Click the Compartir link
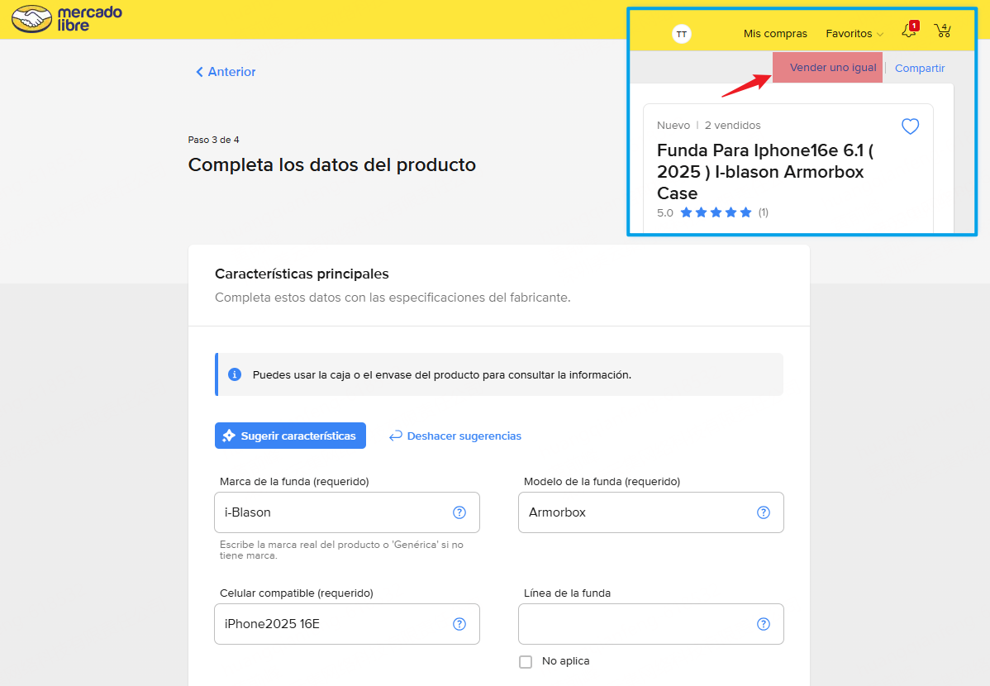The height and width of the screenshot is (686, 990). 919,69
